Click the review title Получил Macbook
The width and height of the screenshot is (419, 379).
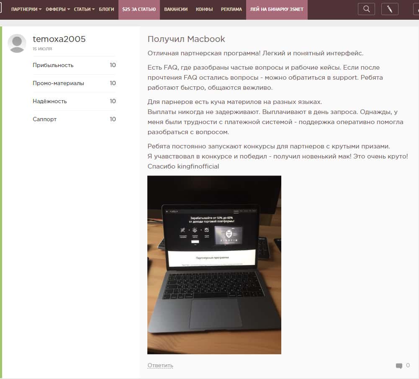[186, 39]
